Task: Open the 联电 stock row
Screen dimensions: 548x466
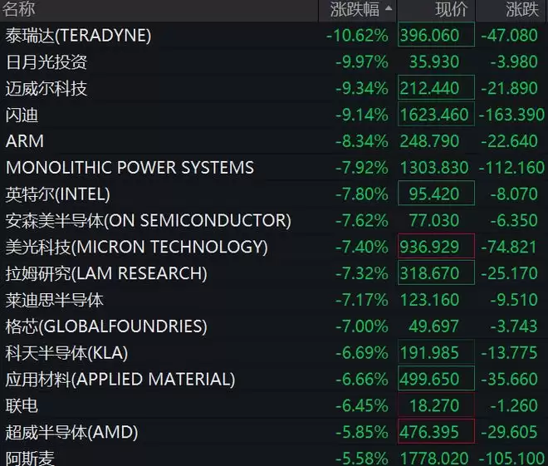Action: tap(274, 406)
